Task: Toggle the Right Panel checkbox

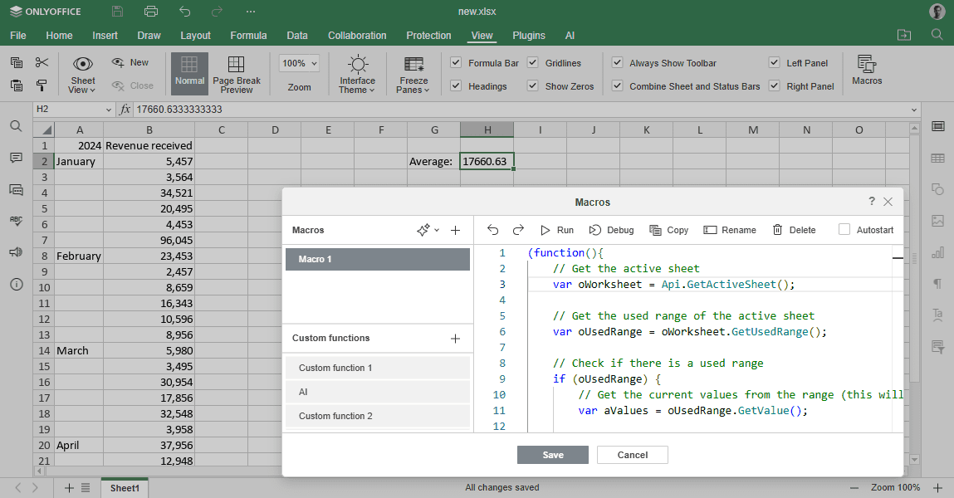Action: point(774,85)
